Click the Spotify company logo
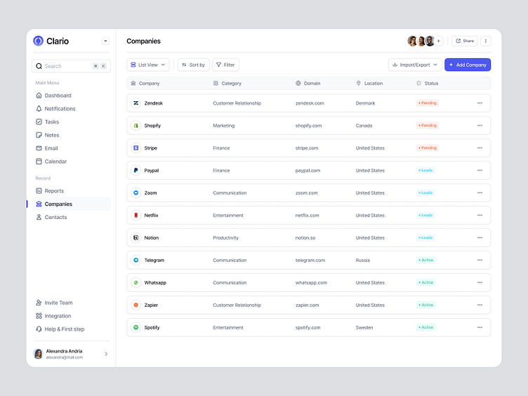 point(136,327)
